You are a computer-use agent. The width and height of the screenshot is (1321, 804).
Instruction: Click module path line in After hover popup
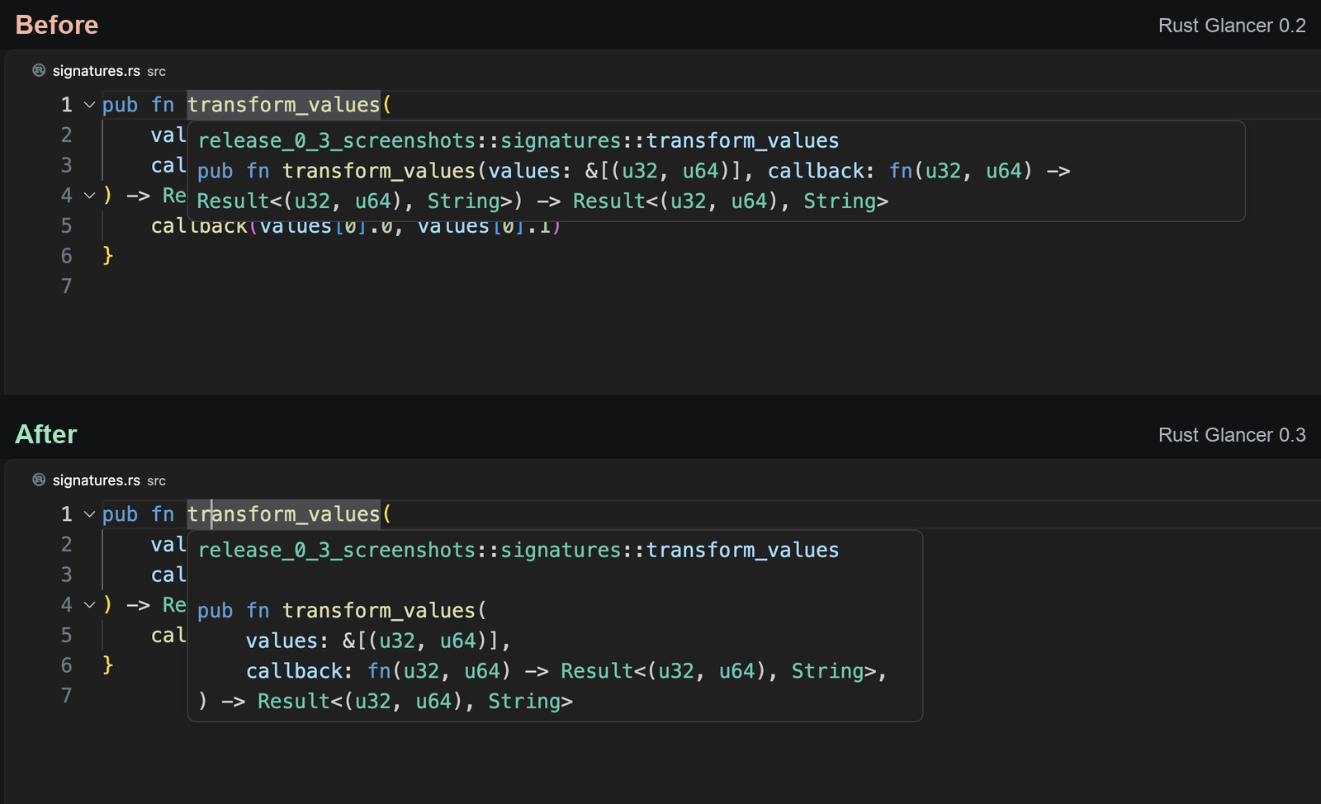(518, 550)
